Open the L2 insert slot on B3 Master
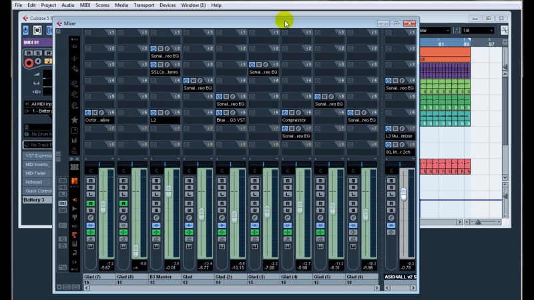Image resolution: width=534 pixels, height=300 pixels. (165, 120)
